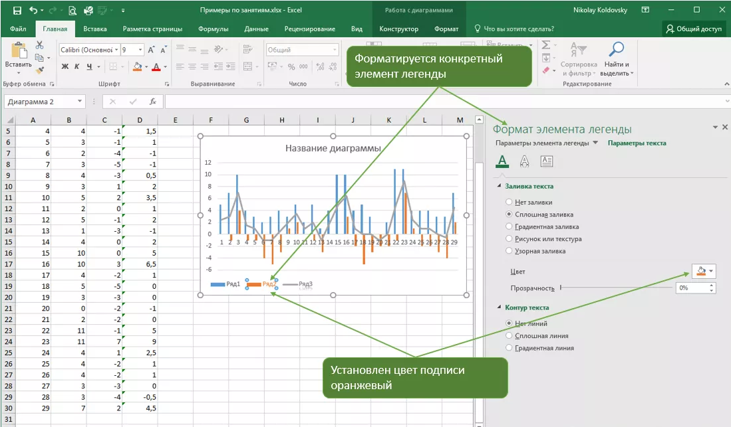This screenshot has height=427, width=731.
Task: Switch to the Конструктор tab
Action: coord(398,29)
